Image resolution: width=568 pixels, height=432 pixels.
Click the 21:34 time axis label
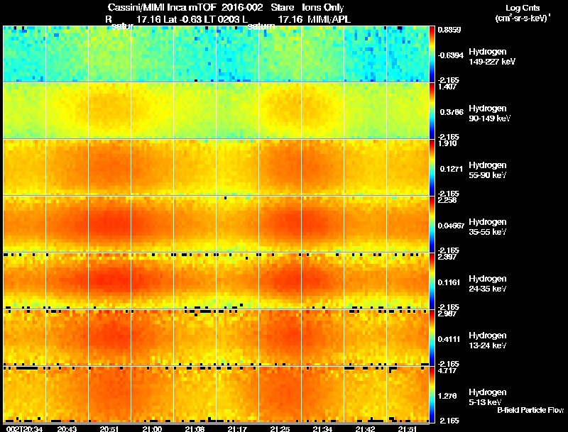(x=322, y=429)
